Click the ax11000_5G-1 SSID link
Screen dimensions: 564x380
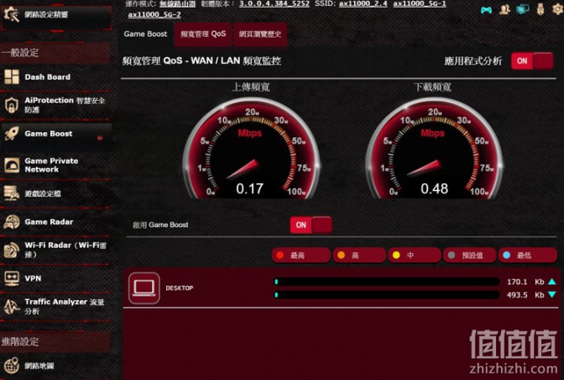point(420,3)
